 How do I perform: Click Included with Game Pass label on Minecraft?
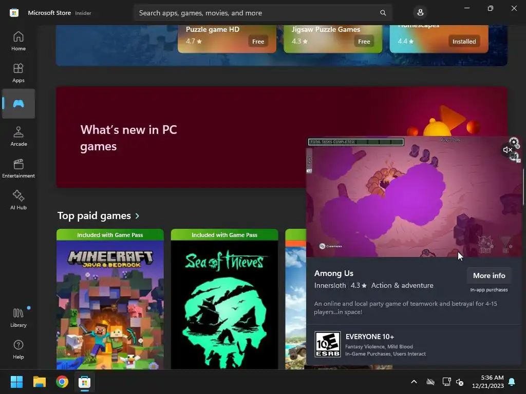pos(110,235)
